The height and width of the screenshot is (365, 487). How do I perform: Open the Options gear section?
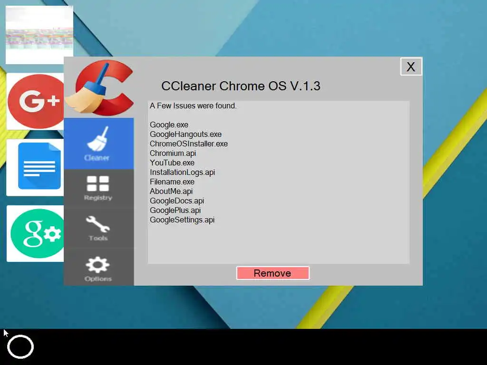coord(99,267)
